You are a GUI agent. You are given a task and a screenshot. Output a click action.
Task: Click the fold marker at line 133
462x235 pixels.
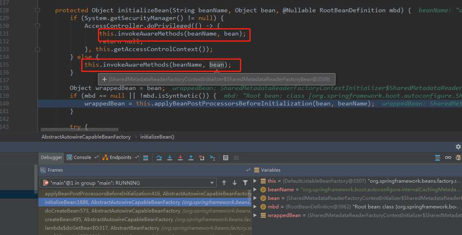coord(38,49)
